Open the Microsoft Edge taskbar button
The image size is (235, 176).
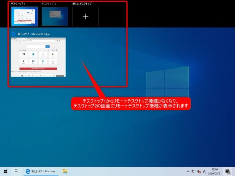click(x=41, y=171)
